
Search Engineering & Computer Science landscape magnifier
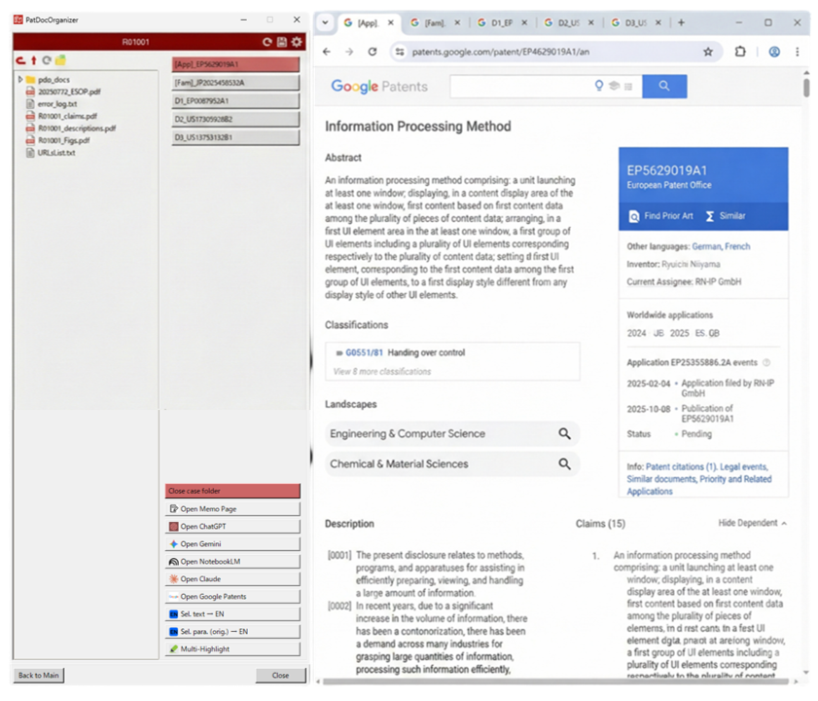pos(564,433)
